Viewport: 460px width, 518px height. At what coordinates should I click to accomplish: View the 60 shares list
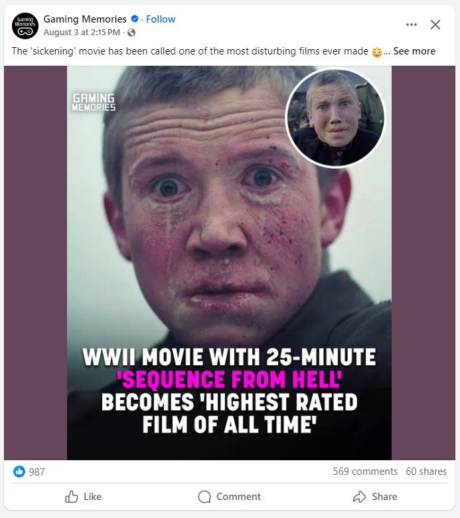[426, 472]
